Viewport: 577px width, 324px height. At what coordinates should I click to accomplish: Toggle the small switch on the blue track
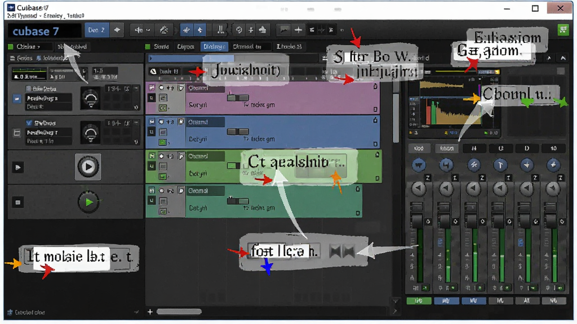pyautogui.click(x=238, y=132)
